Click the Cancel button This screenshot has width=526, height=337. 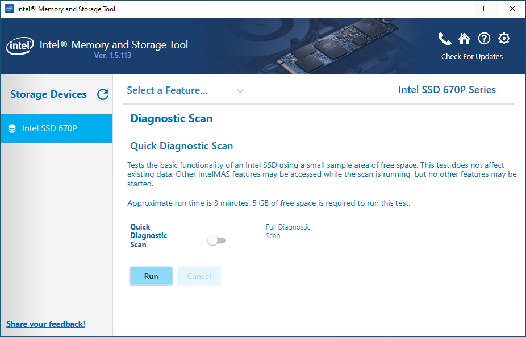tap(199, 276)
